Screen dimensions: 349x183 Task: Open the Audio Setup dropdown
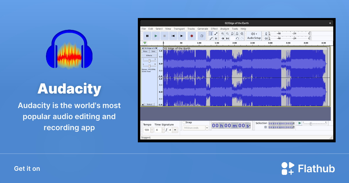(x=253, y=36)
